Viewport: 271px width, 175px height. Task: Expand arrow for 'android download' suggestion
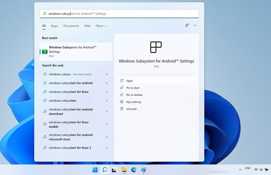106,111
